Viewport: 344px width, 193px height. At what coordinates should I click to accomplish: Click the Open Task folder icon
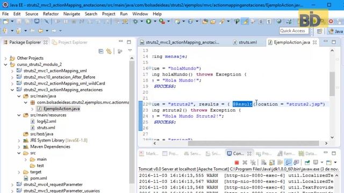pyautogui.click(x=213, y=21)
